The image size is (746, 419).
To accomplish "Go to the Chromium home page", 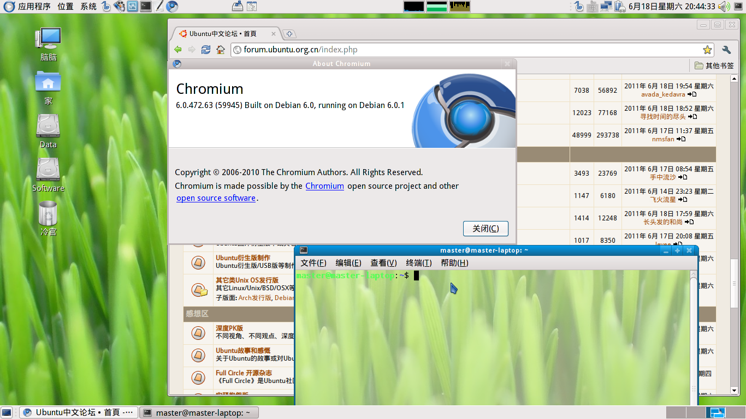I will click(x=221, y=50).
